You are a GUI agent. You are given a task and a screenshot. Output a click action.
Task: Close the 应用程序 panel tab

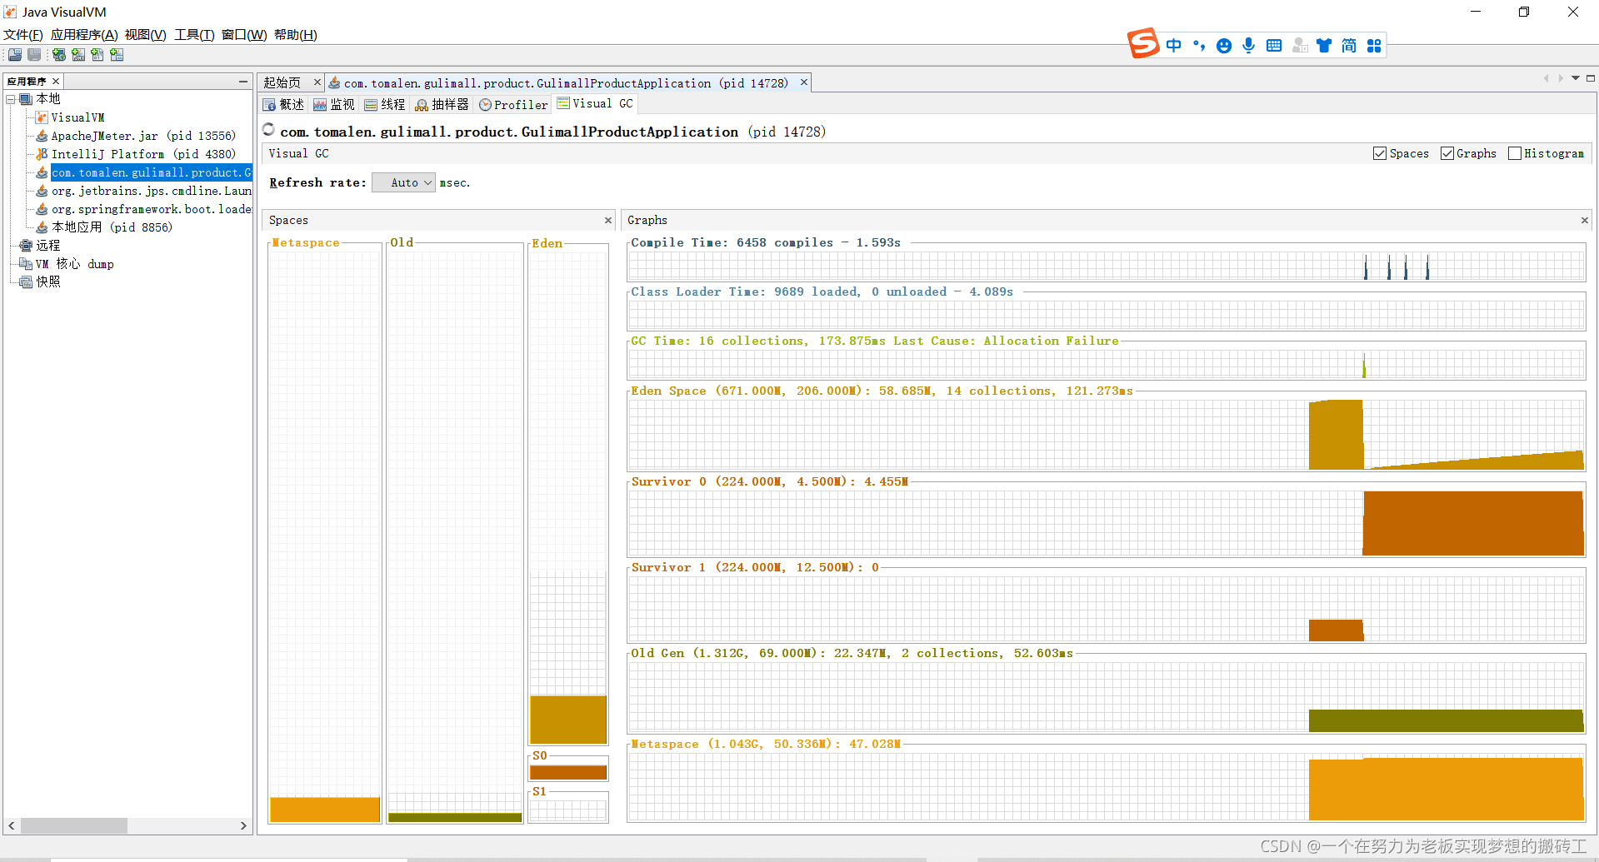point(56,81)
